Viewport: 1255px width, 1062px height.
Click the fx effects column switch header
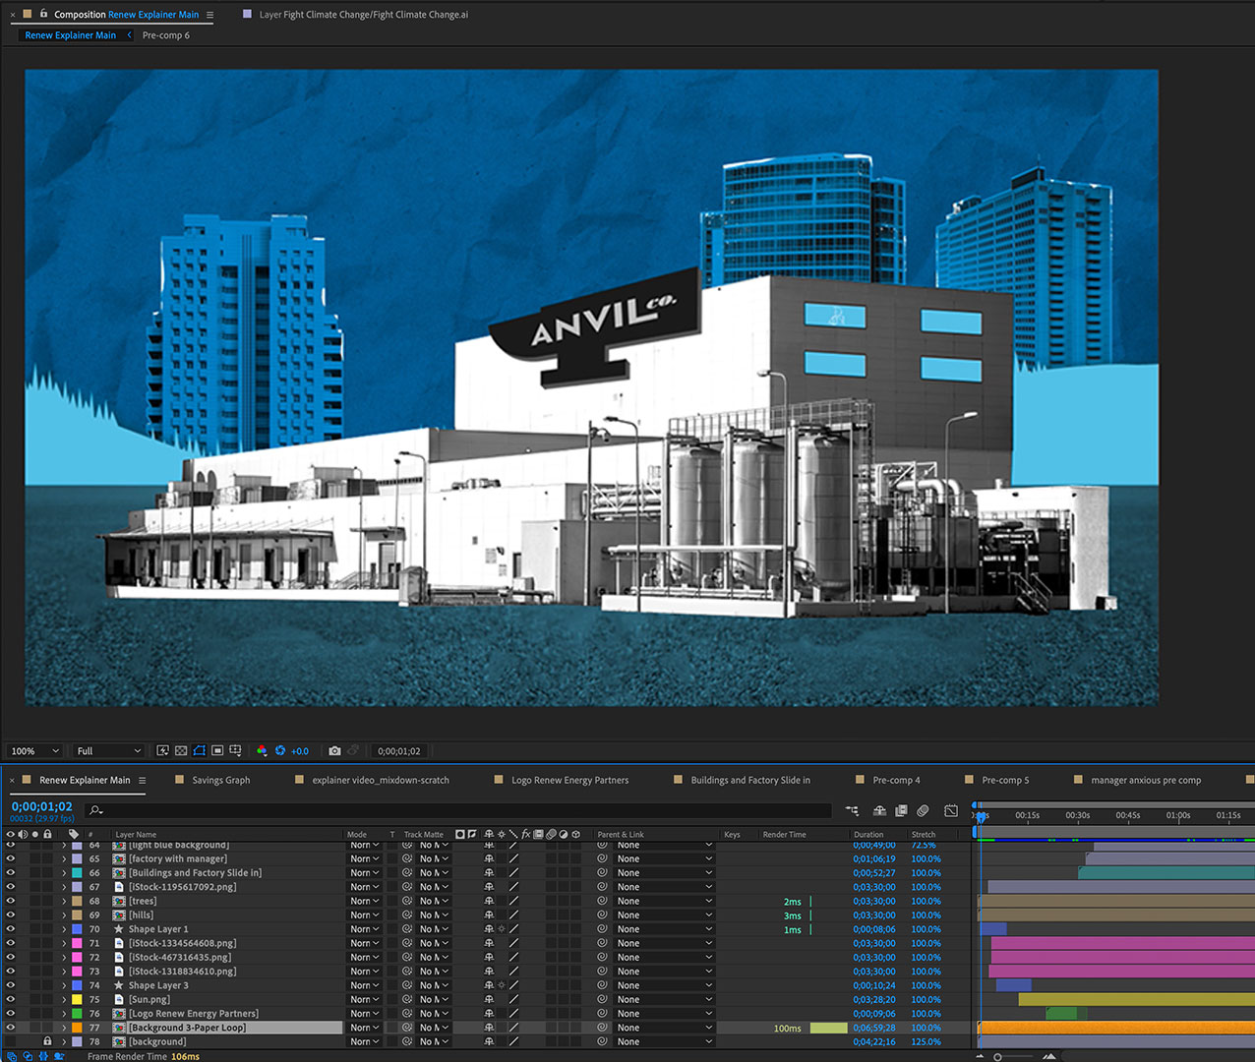click(x=526, y=834)
